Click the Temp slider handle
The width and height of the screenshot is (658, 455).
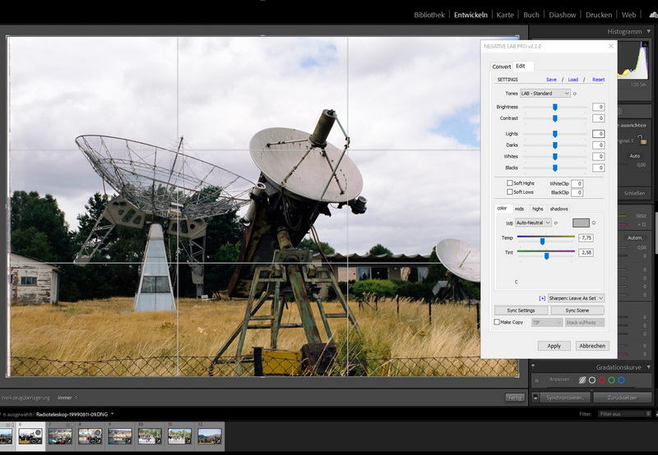[542, 241]
